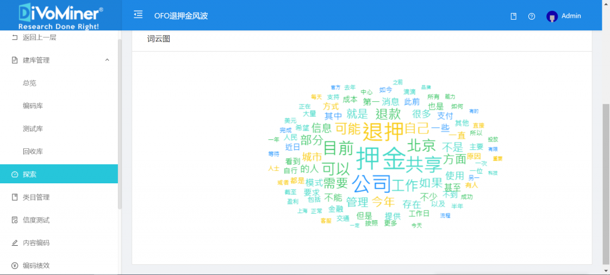Click the word 很多 in cloud

pos(422,114)
